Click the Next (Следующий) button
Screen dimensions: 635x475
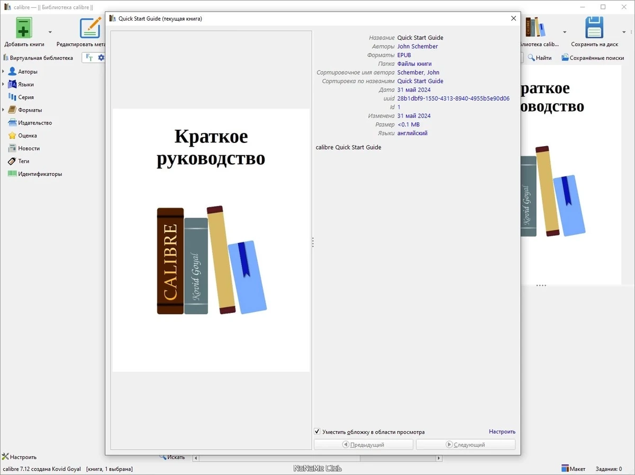coord(466,445)
